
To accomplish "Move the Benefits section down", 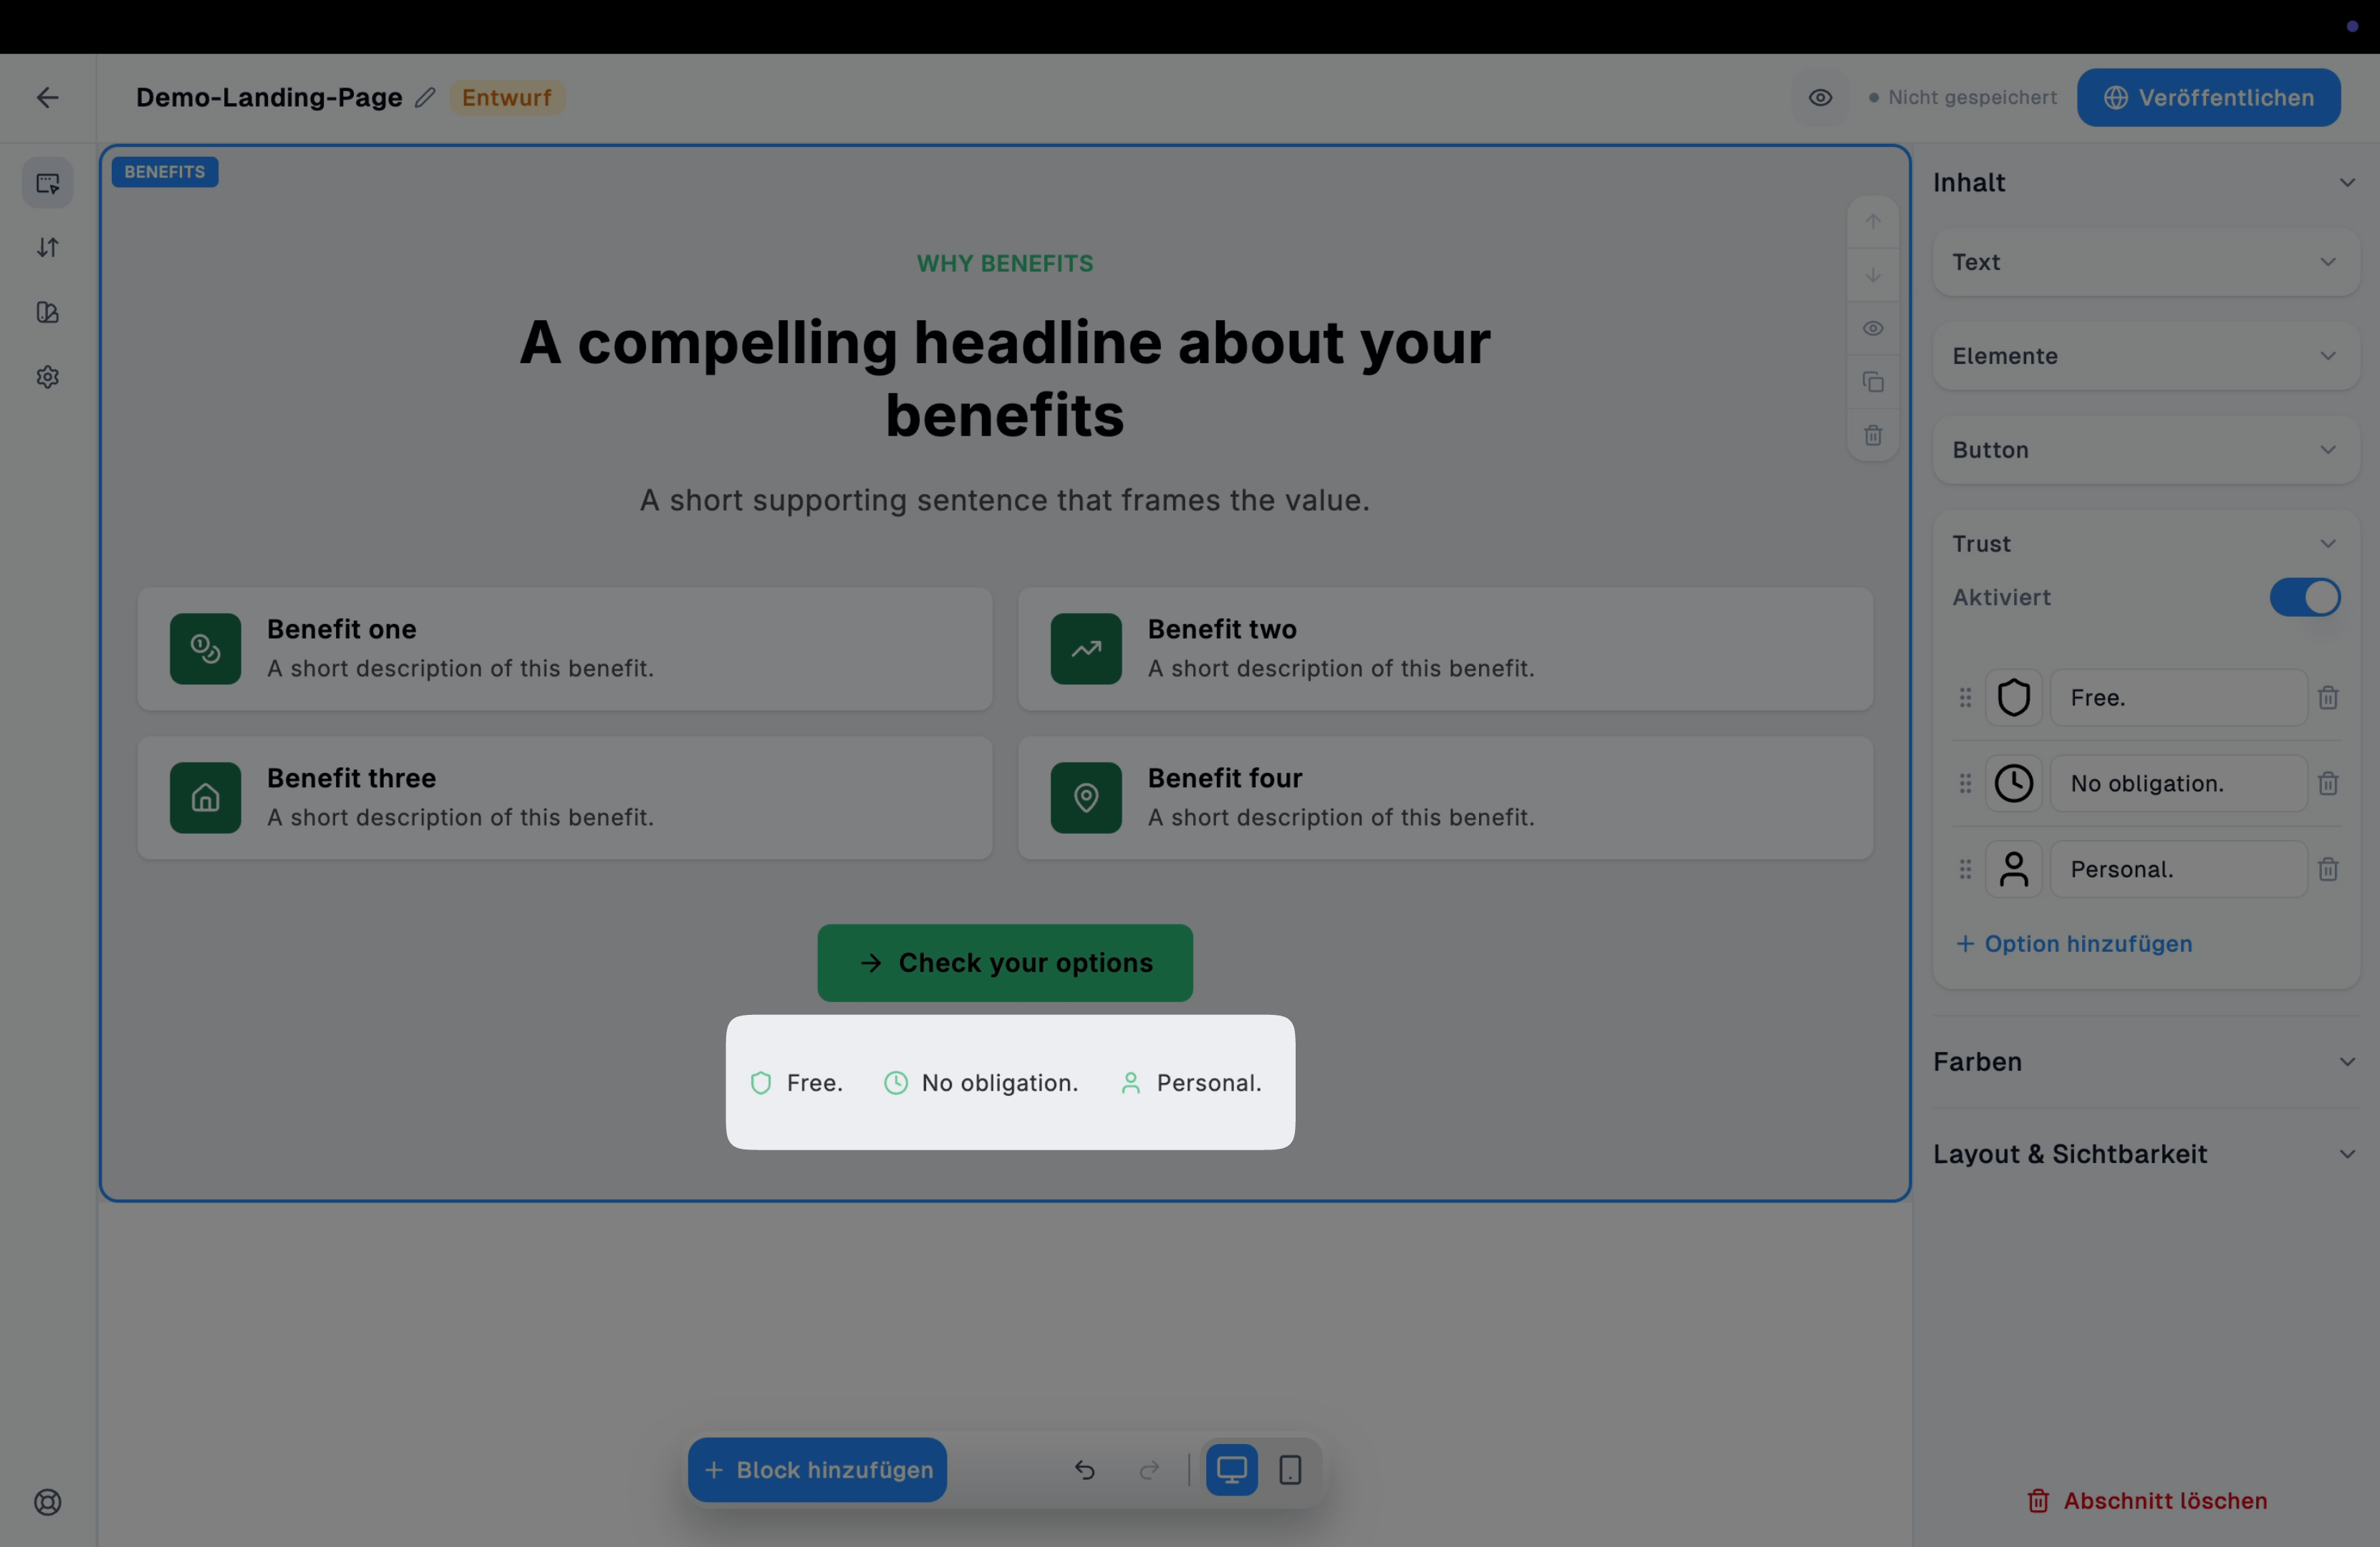I will coord(1873,274).
